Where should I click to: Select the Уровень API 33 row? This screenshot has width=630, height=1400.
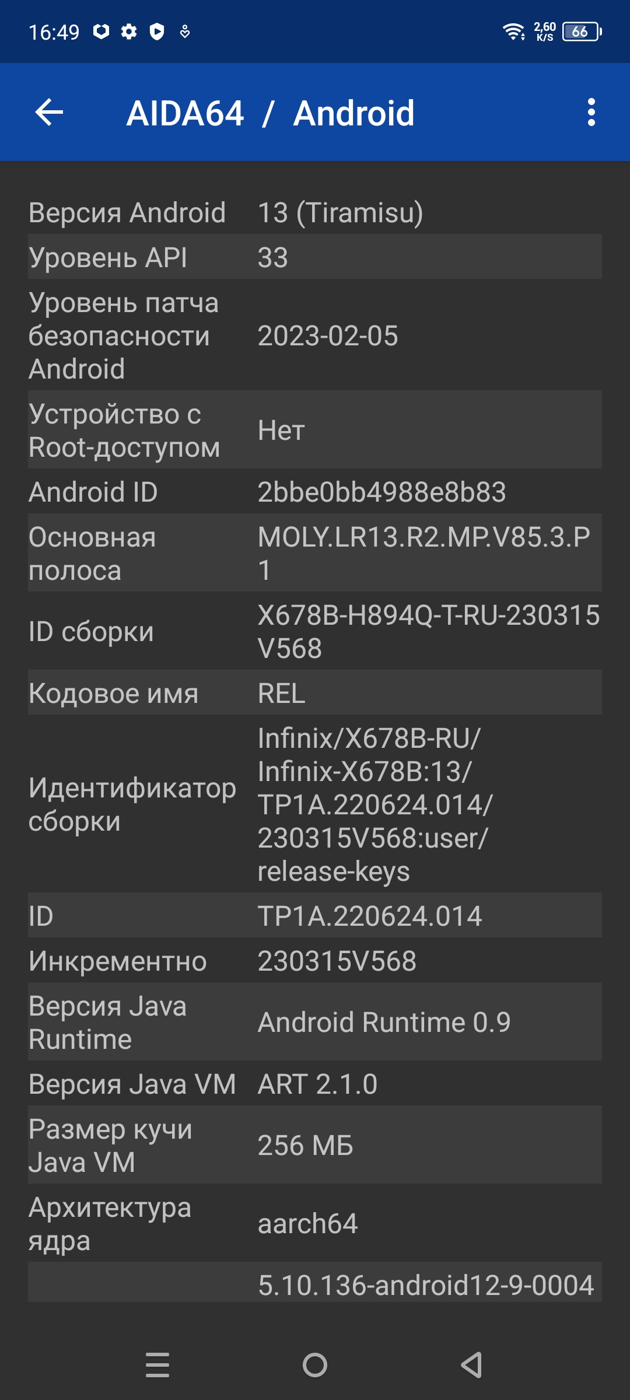click(x=315, y=257)
